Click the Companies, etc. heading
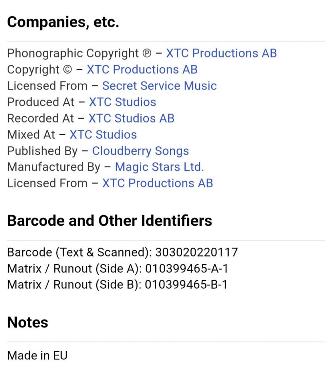Screen dimensions: 332x371 point(63,22)
